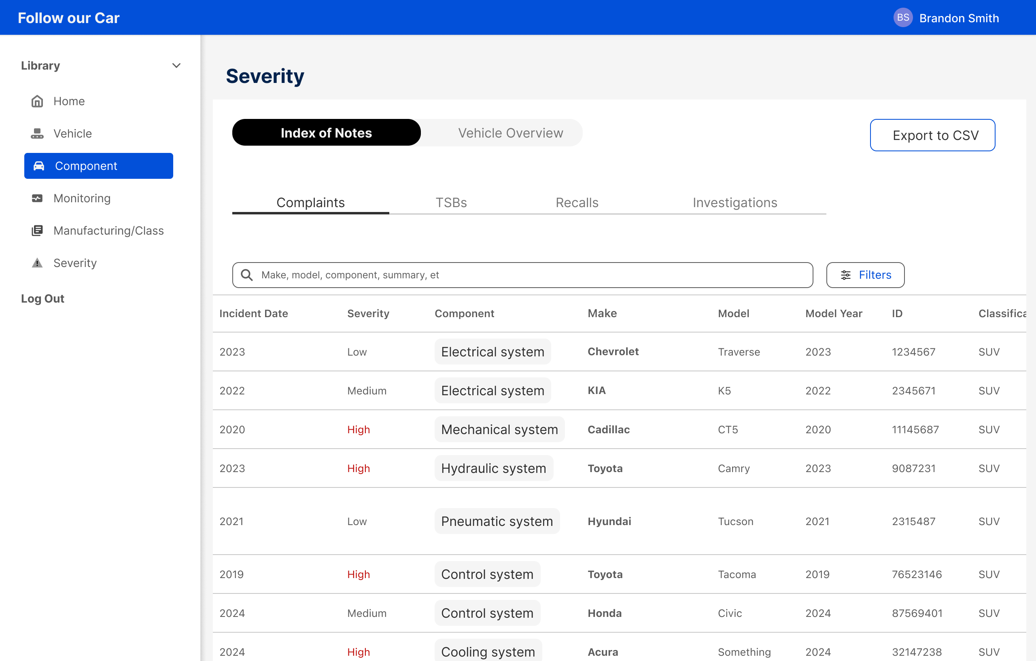Sort by the Model column header

[x=733, y=314]
